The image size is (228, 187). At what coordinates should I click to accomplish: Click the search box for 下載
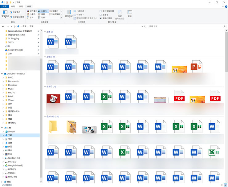[185, 26]
